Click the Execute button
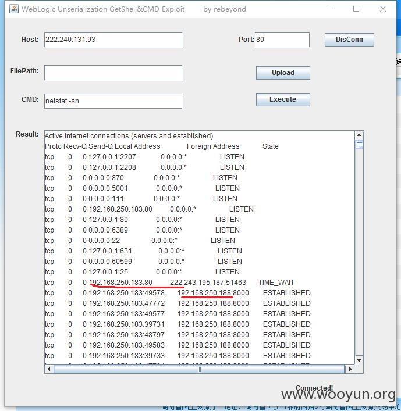The height and width of the screenshot is (411, 401). (x=283, y=99)
